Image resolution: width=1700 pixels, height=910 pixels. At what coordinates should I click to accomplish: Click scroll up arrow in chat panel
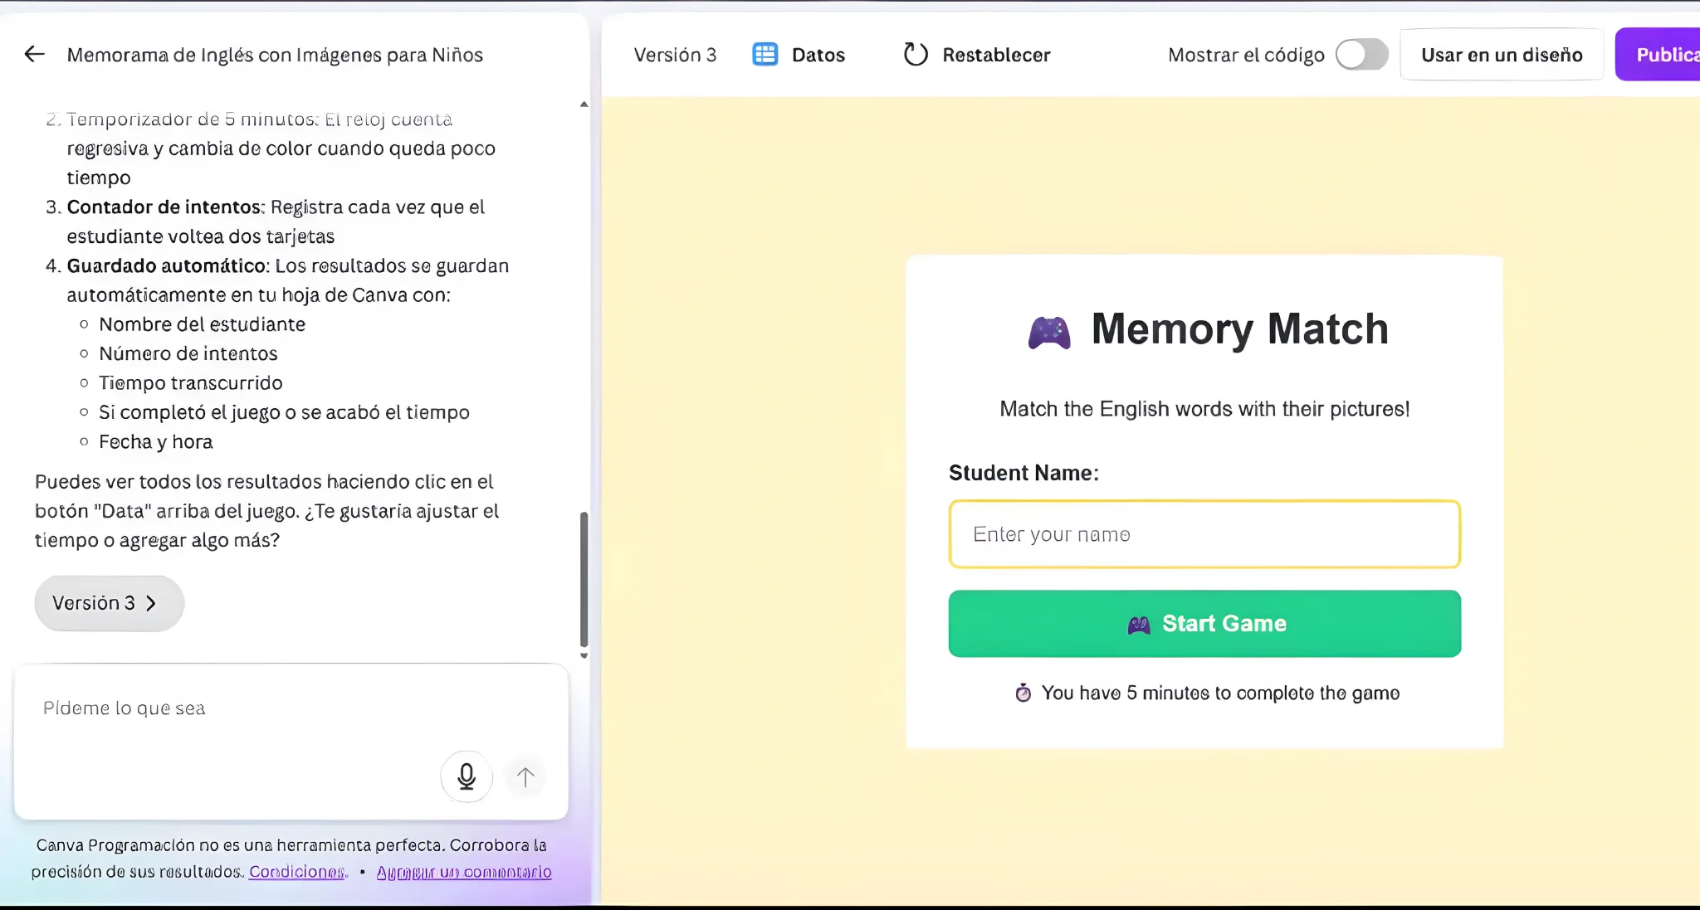(584, 105)
